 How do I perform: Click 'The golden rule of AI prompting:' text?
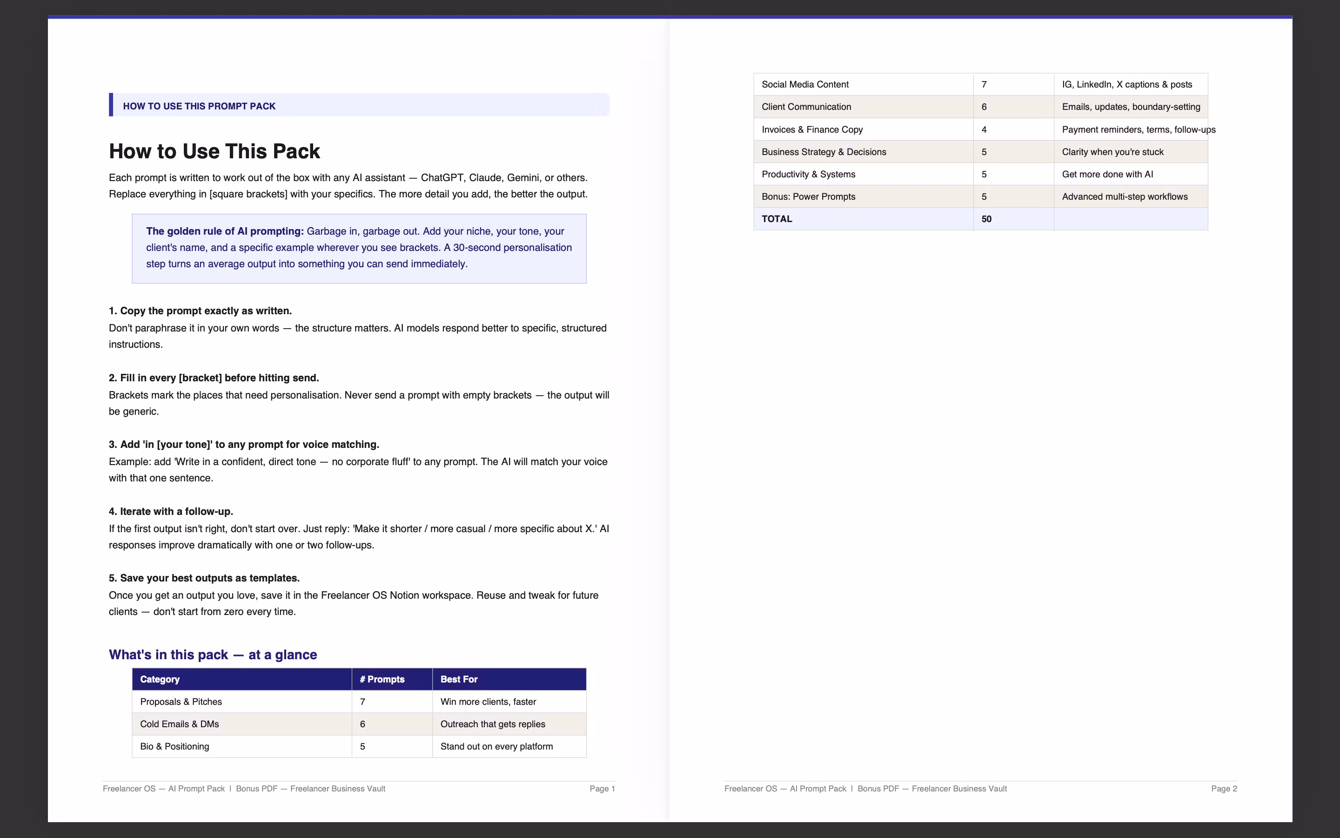(225, 231)
